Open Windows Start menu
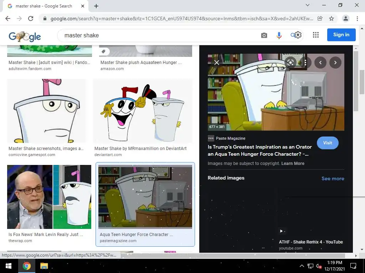Screen dimensions: 365x273 pos(9,266)
